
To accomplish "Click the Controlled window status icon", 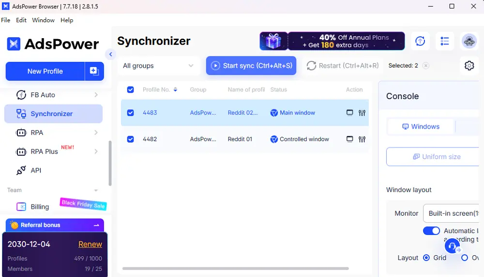I will coord(274,139).
